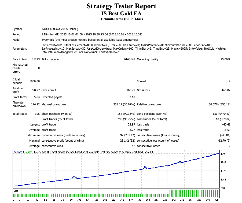Click the 960 label on chart axis
Viewport: 242px width, 203px height.
(222, 188)
